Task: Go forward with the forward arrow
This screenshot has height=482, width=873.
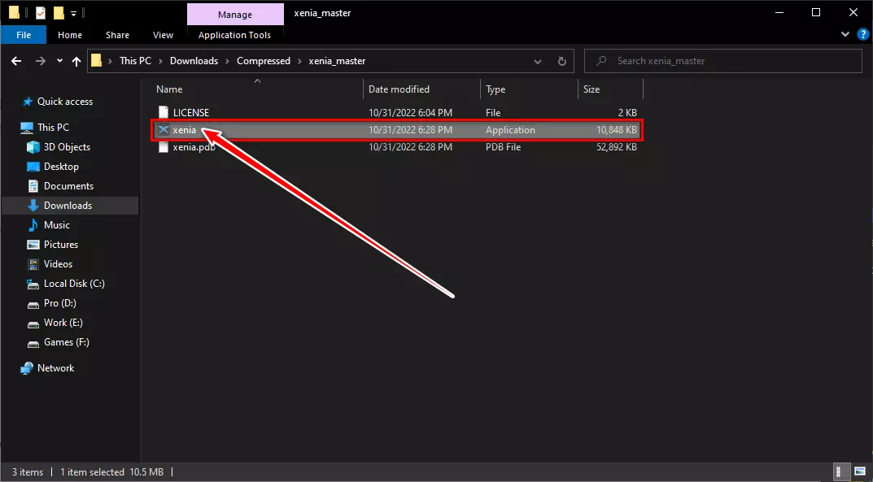Action: tap(40, 61)
